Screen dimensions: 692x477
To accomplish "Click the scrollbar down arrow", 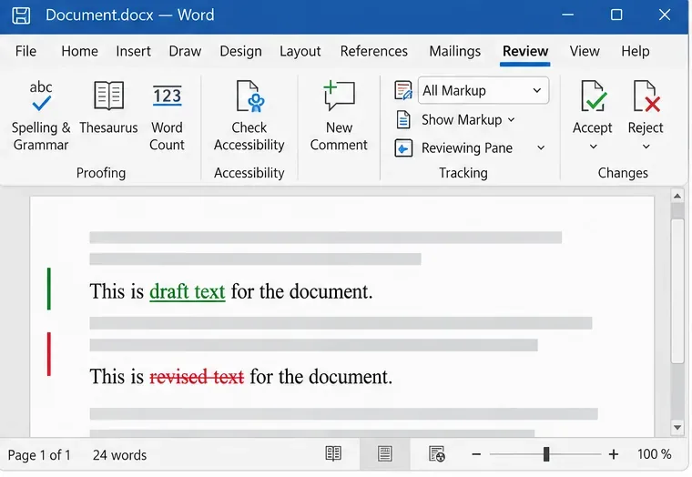I will (677, 427).
